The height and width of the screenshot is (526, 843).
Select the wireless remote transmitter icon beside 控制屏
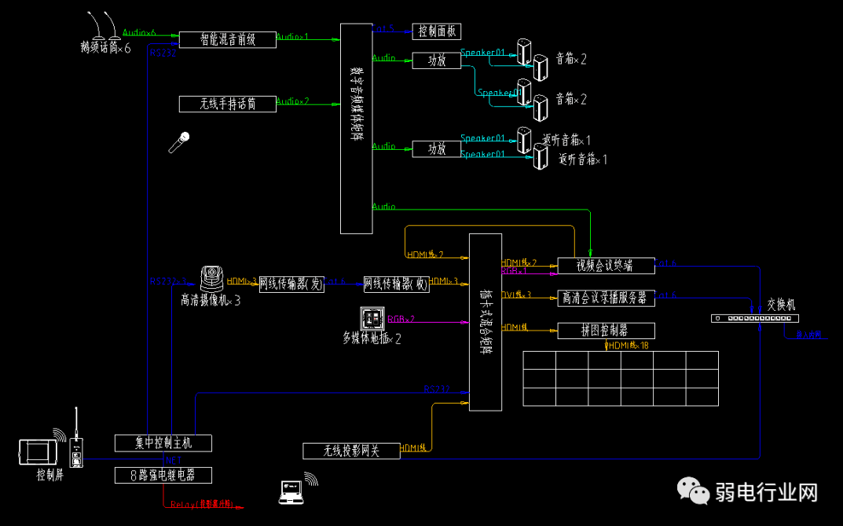(x=76, y=448)
